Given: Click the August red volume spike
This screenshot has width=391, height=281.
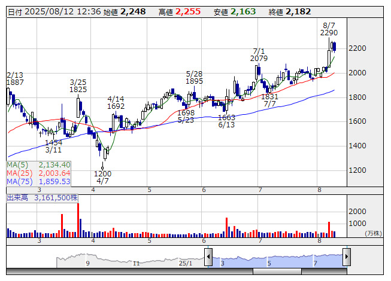Looking at the screenshot, I should pyautogui.click(x=329, y=230).
